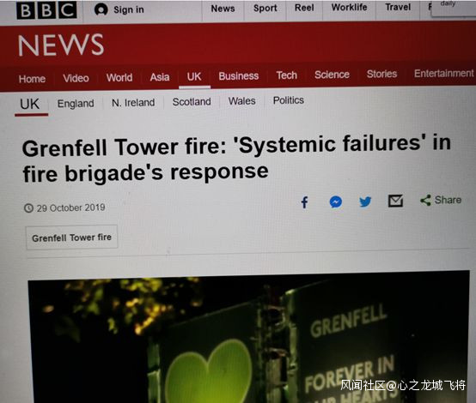The image size is (476, 403).
Task: Open the Politics sub-section link
Action: pyautogui.click(x=289, y=100)
